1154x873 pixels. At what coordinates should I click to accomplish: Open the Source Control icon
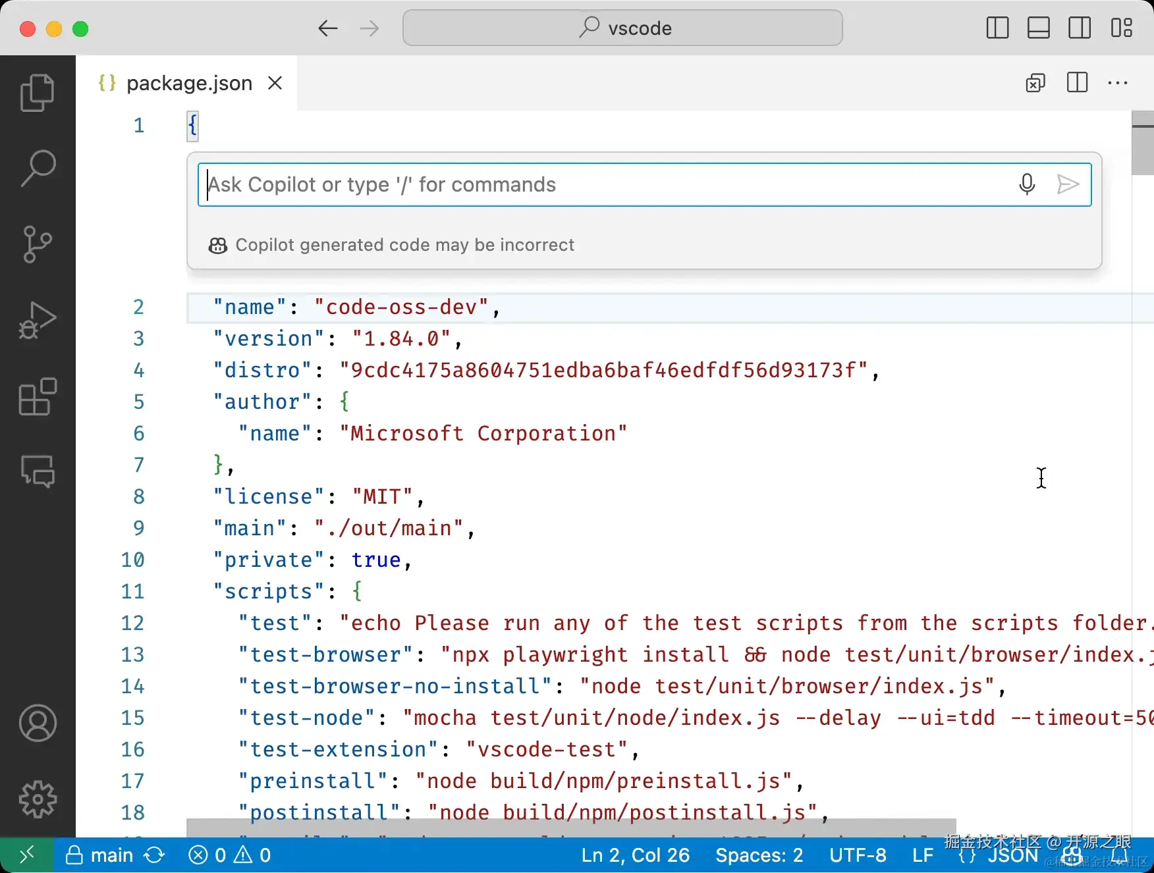coord(38,244)
